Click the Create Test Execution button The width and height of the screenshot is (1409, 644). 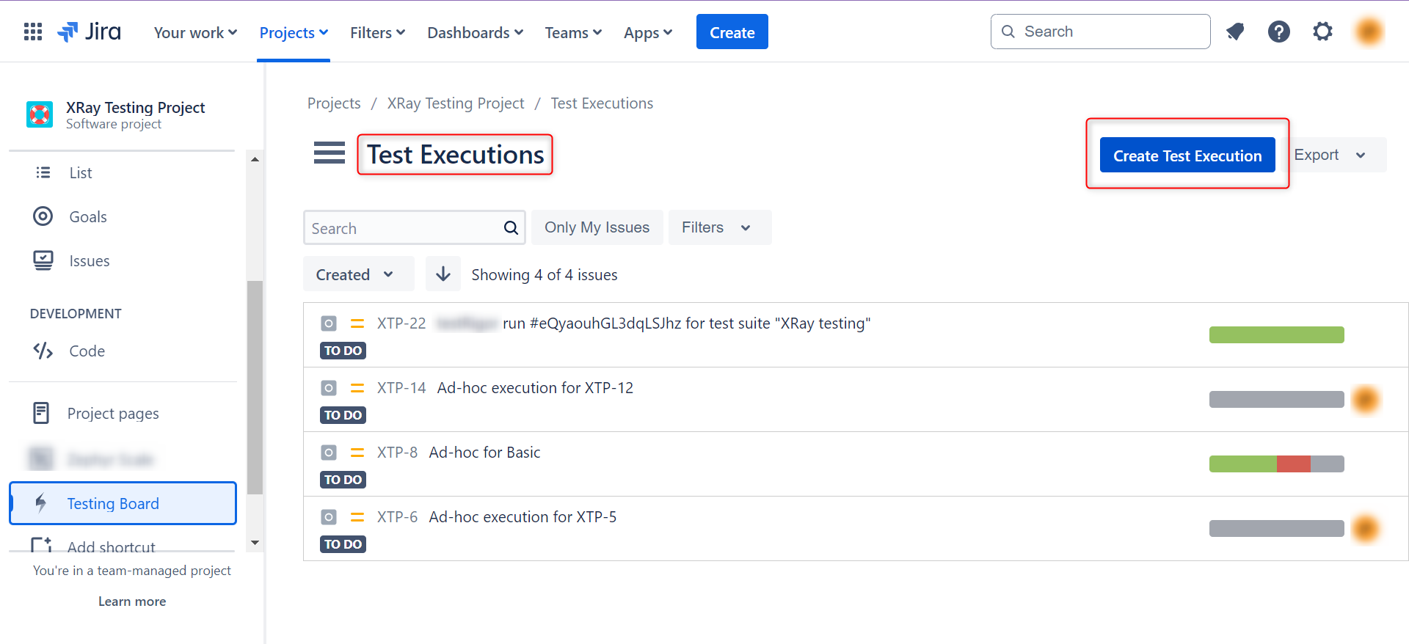click(x=1187, y=155)
